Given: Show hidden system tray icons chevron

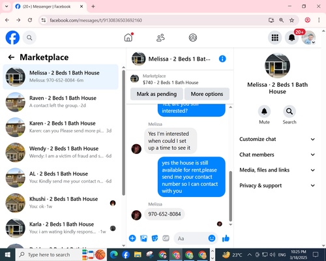Looking at the screenshot, I should [250, 254].
